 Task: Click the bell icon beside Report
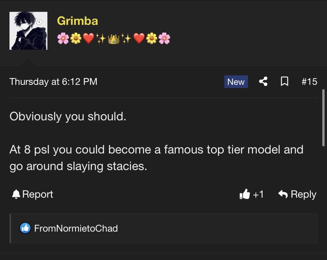click(x=16, y=194)
